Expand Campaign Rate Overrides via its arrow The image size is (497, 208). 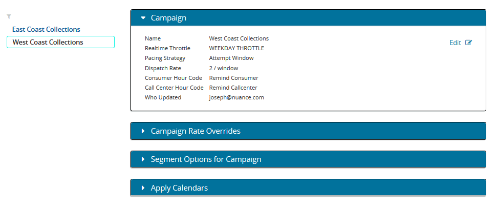(x=143, y=131)
